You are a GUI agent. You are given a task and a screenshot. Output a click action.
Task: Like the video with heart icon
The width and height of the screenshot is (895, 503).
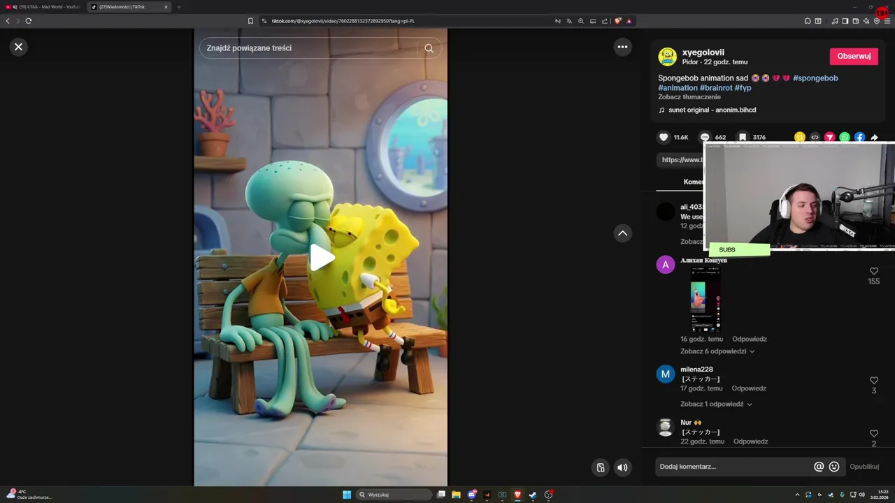664,138
